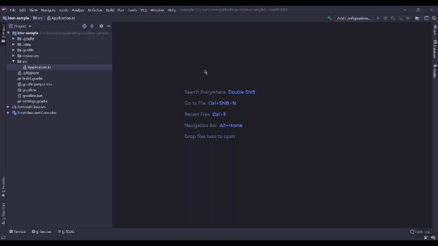438x246 pixels.
Task: Expand the .gradle folder arrow
Action: tap(14, 39)
